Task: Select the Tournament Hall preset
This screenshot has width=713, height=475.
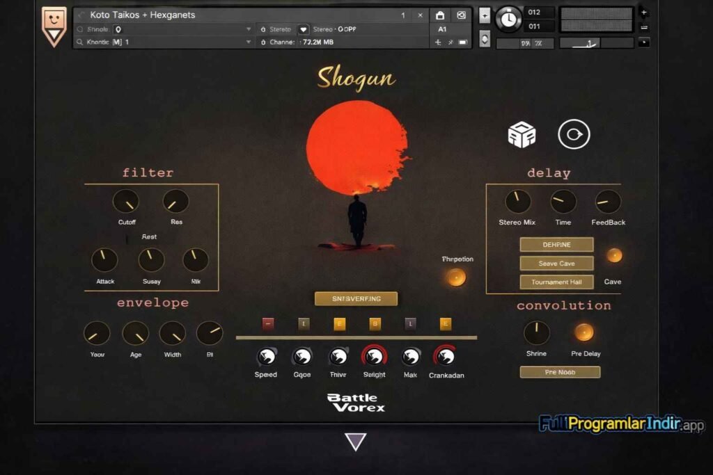Action: [x=556, y=282]
